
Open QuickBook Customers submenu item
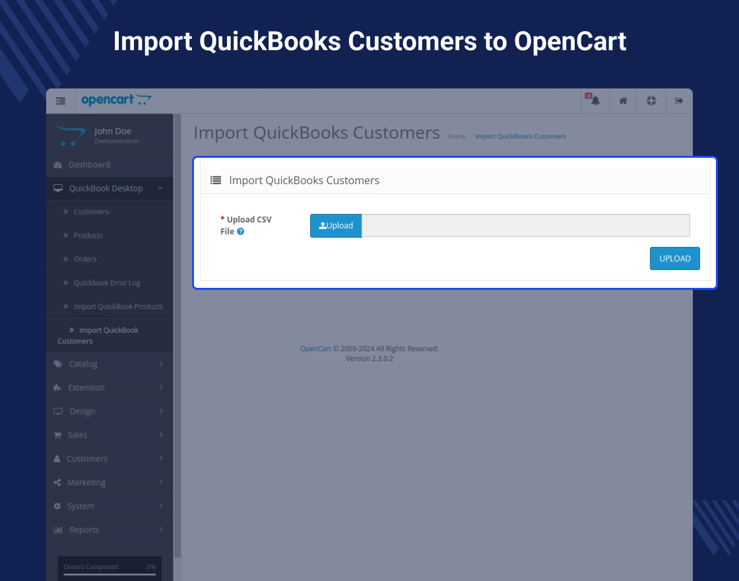(x=110, y=212)
